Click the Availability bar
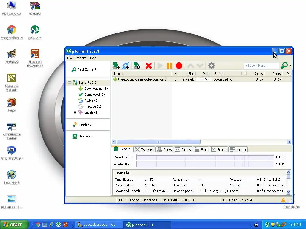The width and height of the screenshot is (306, 229). 205,164
